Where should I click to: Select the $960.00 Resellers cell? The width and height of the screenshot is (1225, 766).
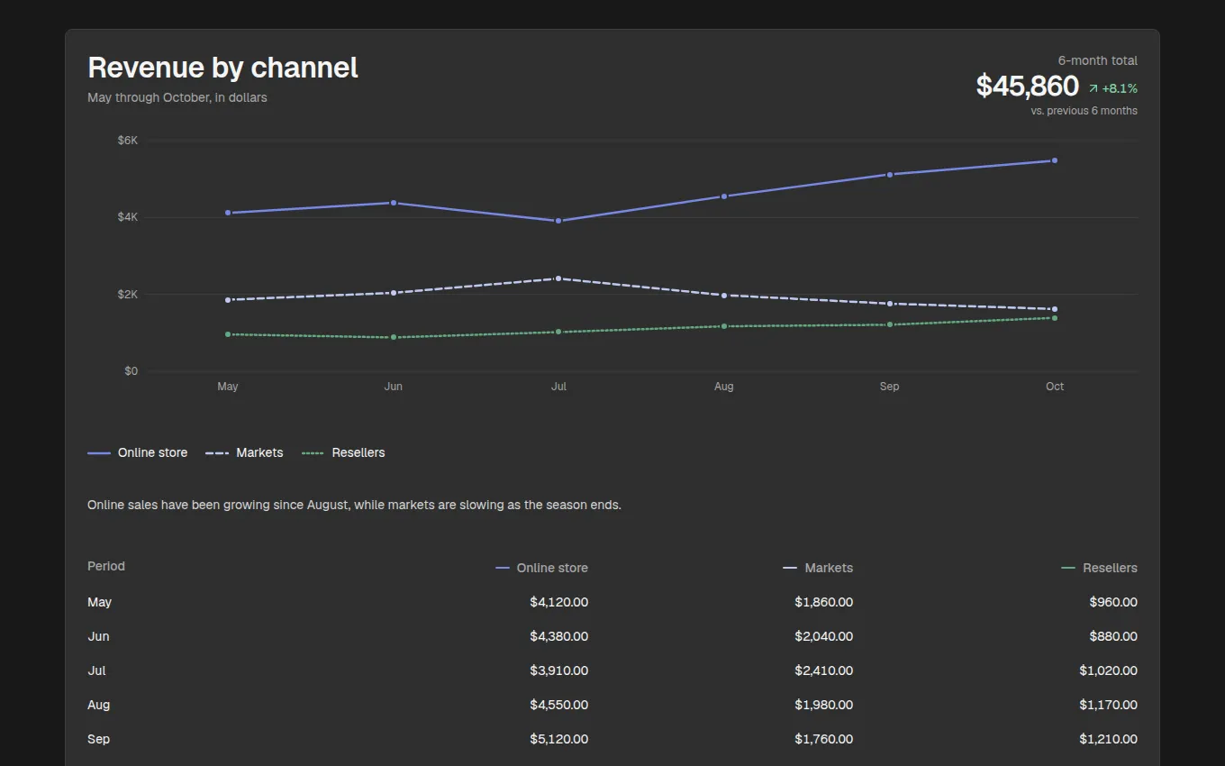tap(1113, 602)
